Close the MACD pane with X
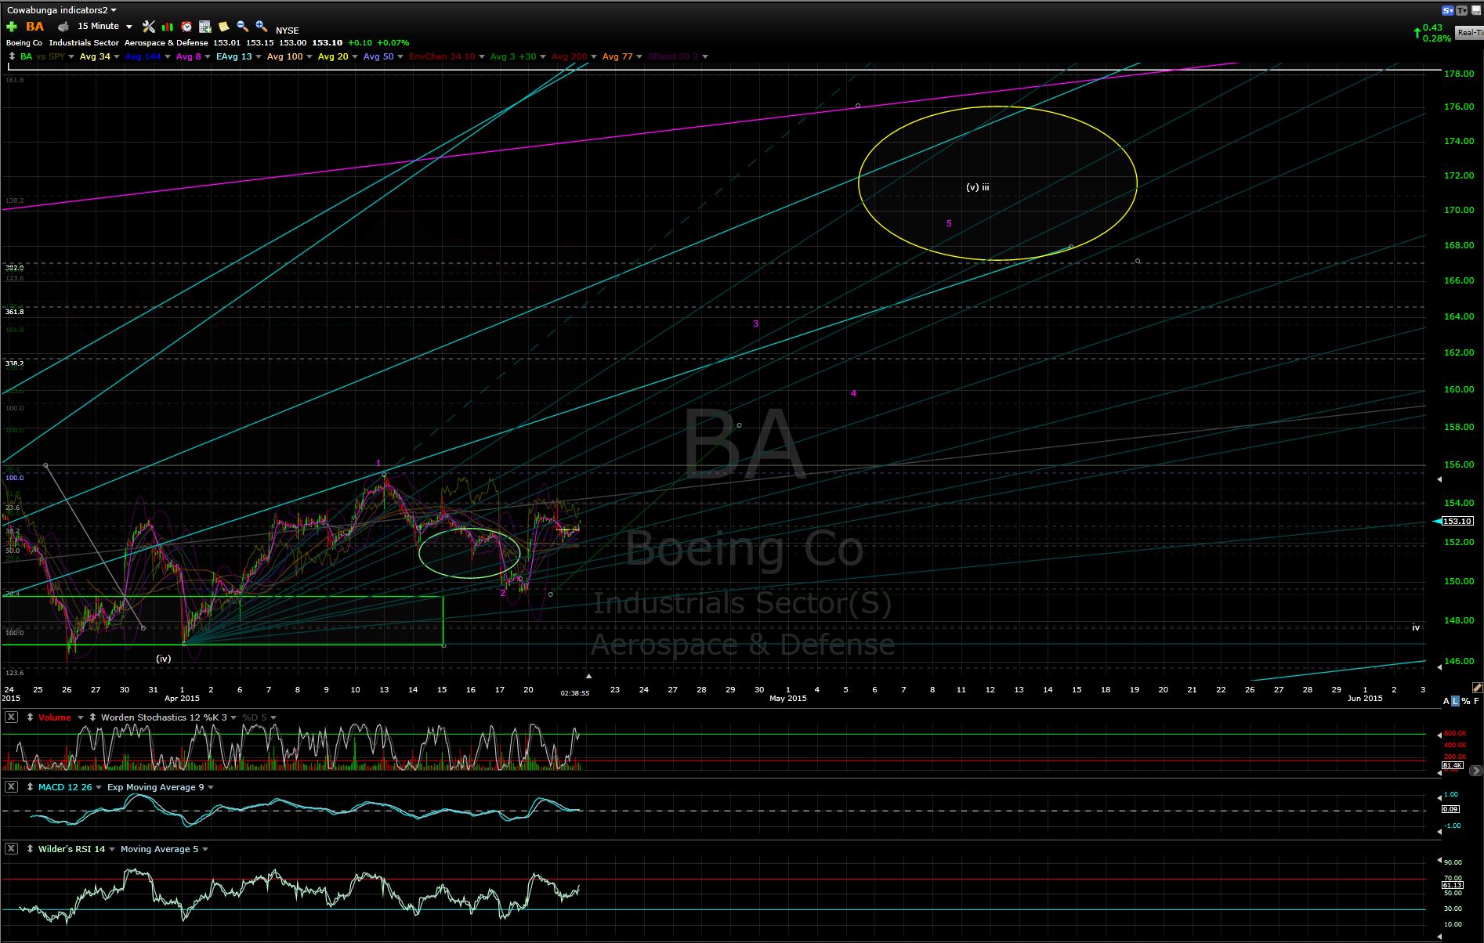Viewport: 1484px width, 943px height. [12, 787]
